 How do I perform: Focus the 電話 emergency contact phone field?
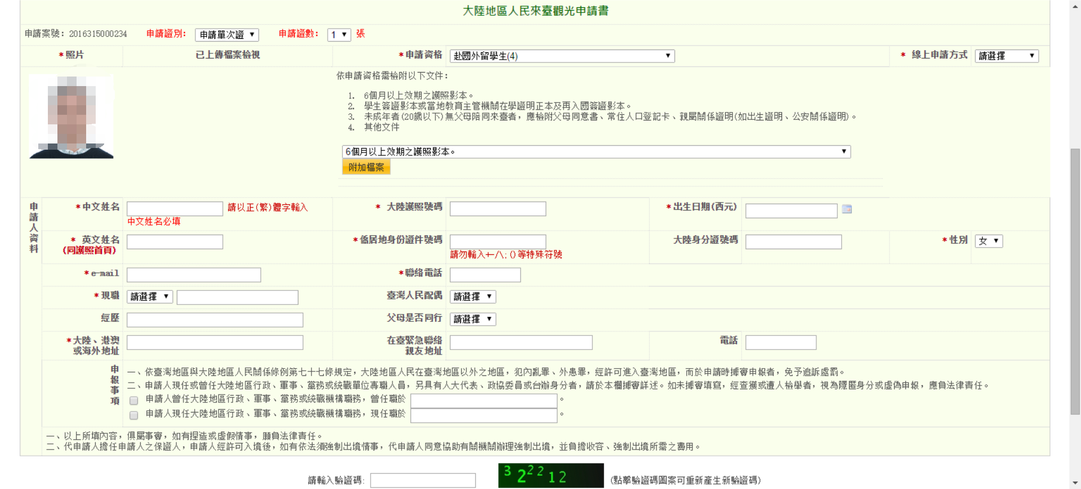tap(781, 342)
